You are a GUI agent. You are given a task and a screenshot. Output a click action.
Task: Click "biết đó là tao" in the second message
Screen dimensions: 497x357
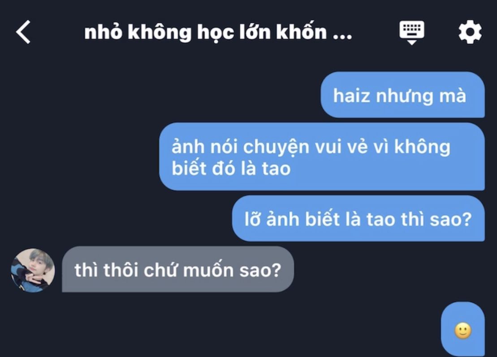pyautogui.click(x=231, y=168)
